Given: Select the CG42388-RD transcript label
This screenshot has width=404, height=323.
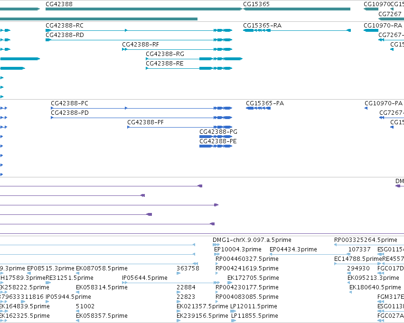Looking at the screenshot, I should (65, 35).
